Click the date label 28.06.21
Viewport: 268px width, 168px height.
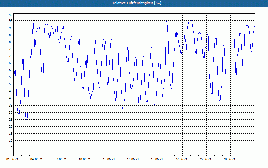(x=229, y=159)
